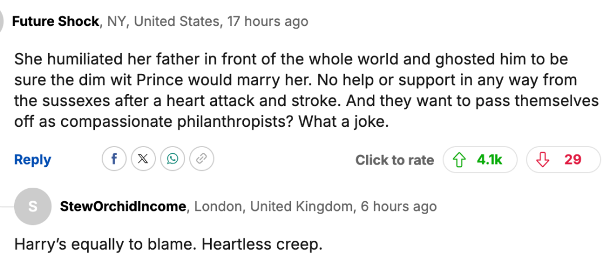The image size is (610, 261).
Task: Share the comment via WhatsApp
Action: coord(172,160)
